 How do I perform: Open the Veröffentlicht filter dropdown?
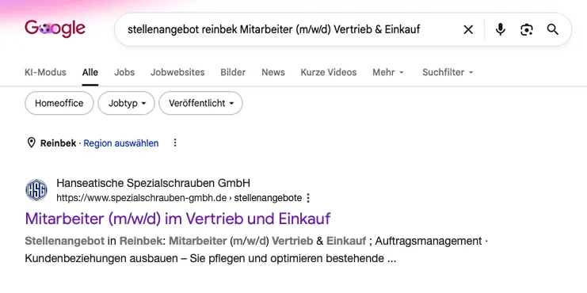(200, 103)
